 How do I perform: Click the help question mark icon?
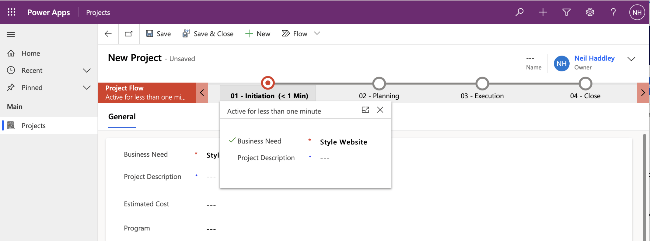coord(613,12)
